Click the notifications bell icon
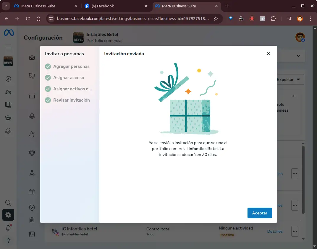The height and width of the screenshot is (249, 317). coord(8,228)
